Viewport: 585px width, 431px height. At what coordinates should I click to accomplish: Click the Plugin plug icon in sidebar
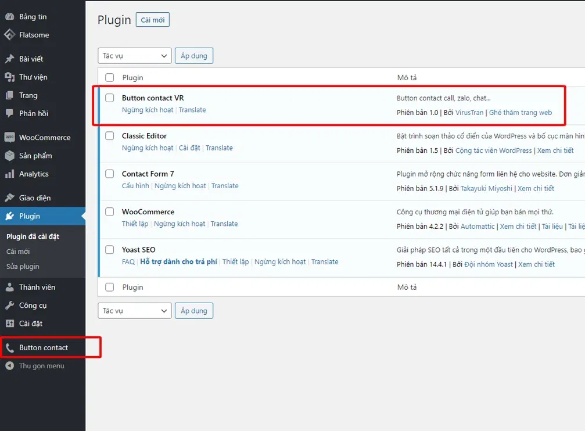pos(10,216)
